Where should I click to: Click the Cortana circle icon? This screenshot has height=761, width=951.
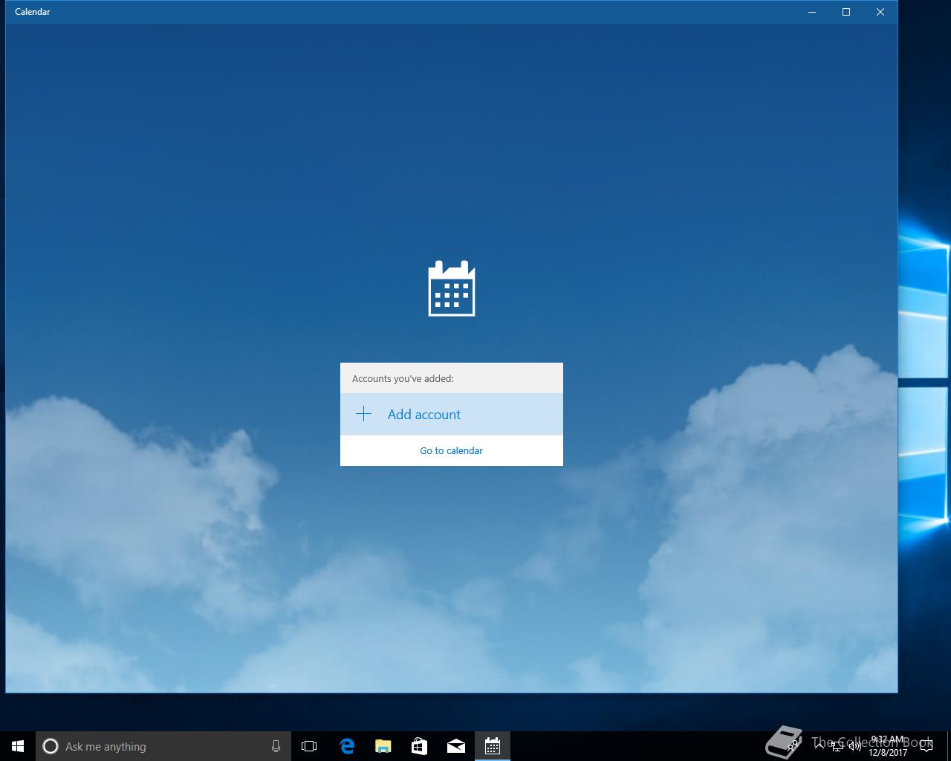(51, 746)
